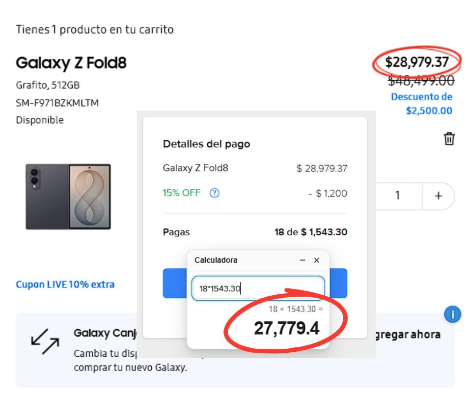Open the Galaxy Z Fold8 product thumbnail
Screen dimensions: 466x394
pos(68,197)
